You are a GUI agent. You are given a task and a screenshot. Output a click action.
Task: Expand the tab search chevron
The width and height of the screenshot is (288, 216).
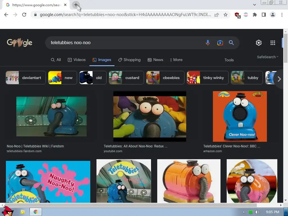coord(254,5)
